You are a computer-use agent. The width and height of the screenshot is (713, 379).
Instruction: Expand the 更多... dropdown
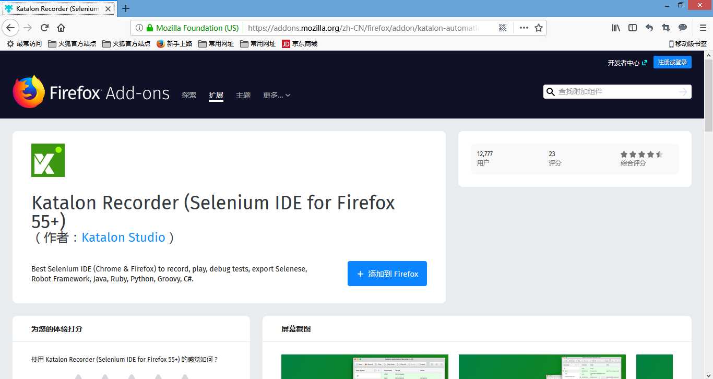277,95
